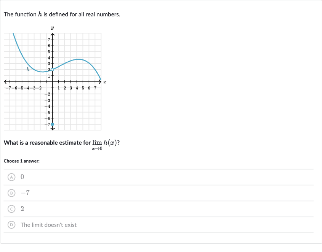Click the 4 tick label on the x-axis

[77, 88]
